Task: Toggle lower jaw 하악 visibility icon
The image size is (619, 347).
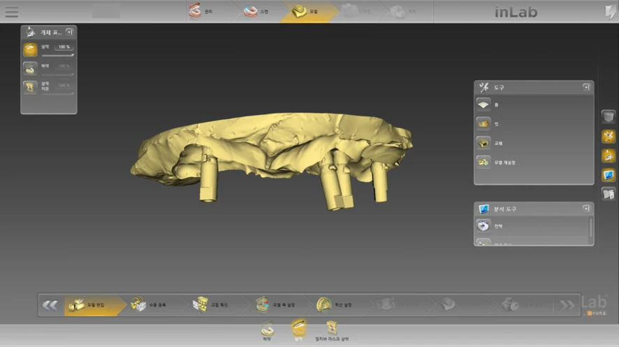Action: (x=30, y=68)
